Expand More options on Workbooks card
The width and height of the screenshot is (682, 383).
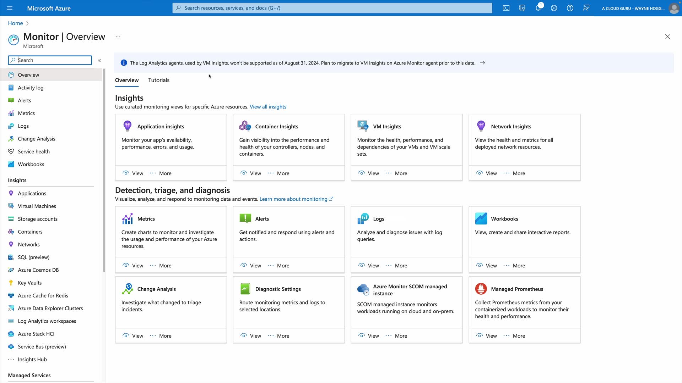514,265
